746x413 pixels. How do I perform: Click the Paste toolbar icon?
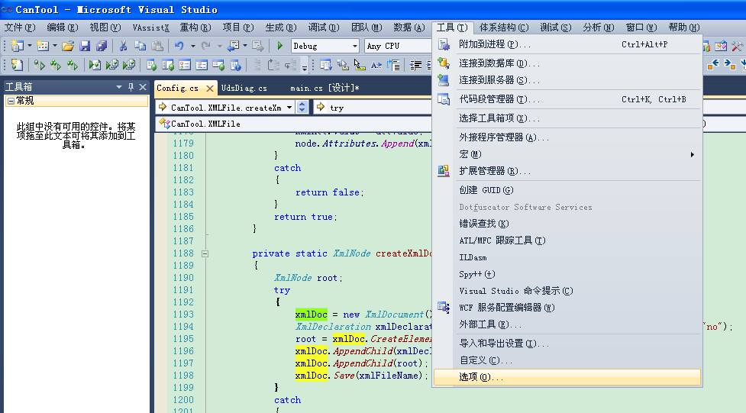click(x=157, y=46)
